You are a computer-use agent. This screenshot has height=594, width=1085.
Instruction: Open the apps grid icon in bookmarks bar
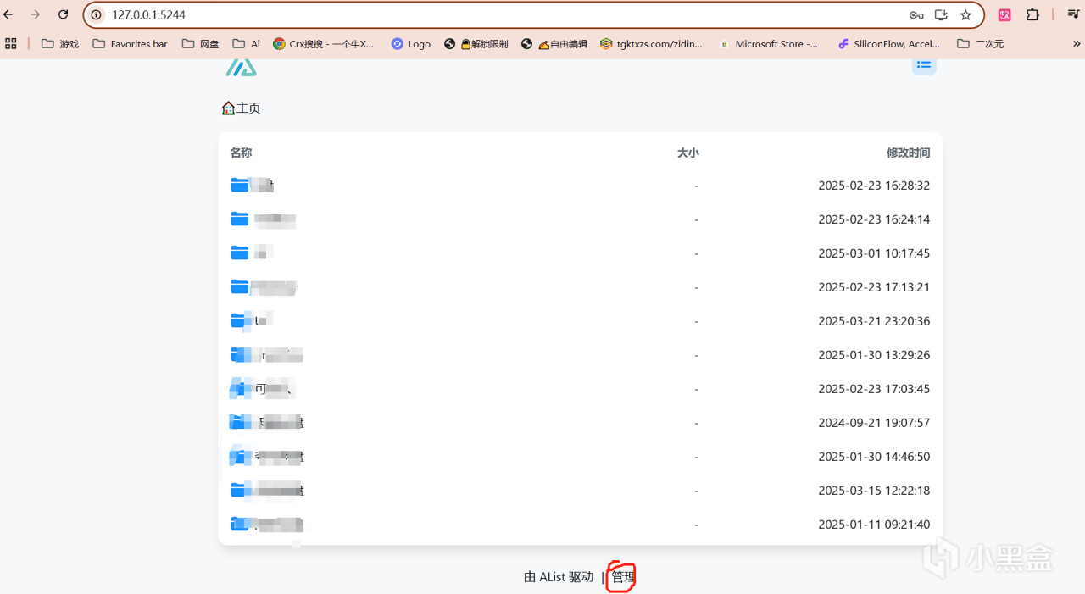(11, 43)
